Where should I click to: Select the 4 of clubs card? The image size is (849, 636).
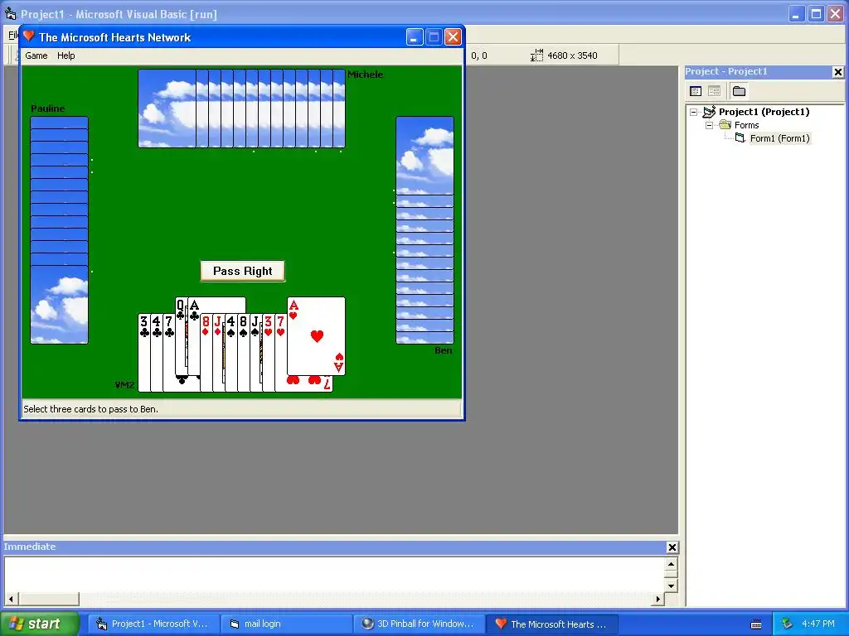(157, 351)
